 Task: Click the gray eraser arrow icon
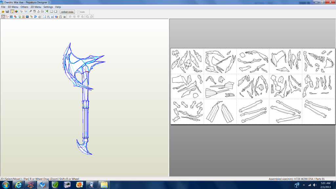39,17
